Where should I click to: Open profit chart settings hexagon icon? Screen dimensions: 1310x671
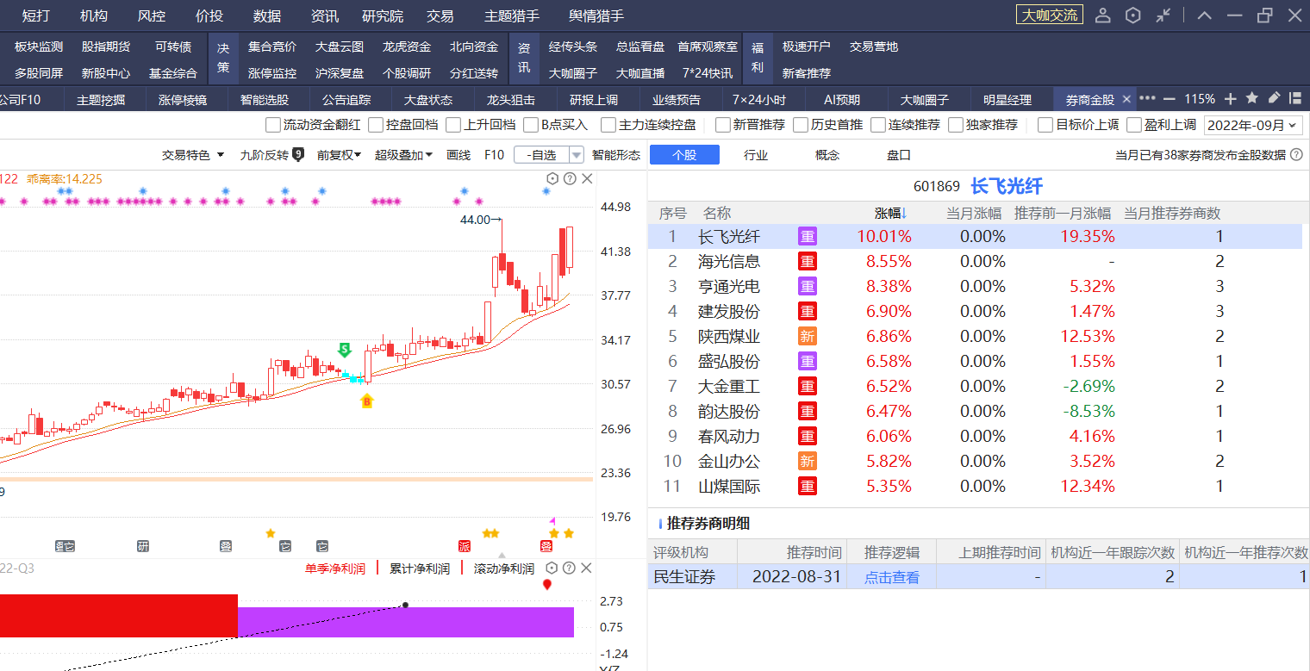click(552, 568)
